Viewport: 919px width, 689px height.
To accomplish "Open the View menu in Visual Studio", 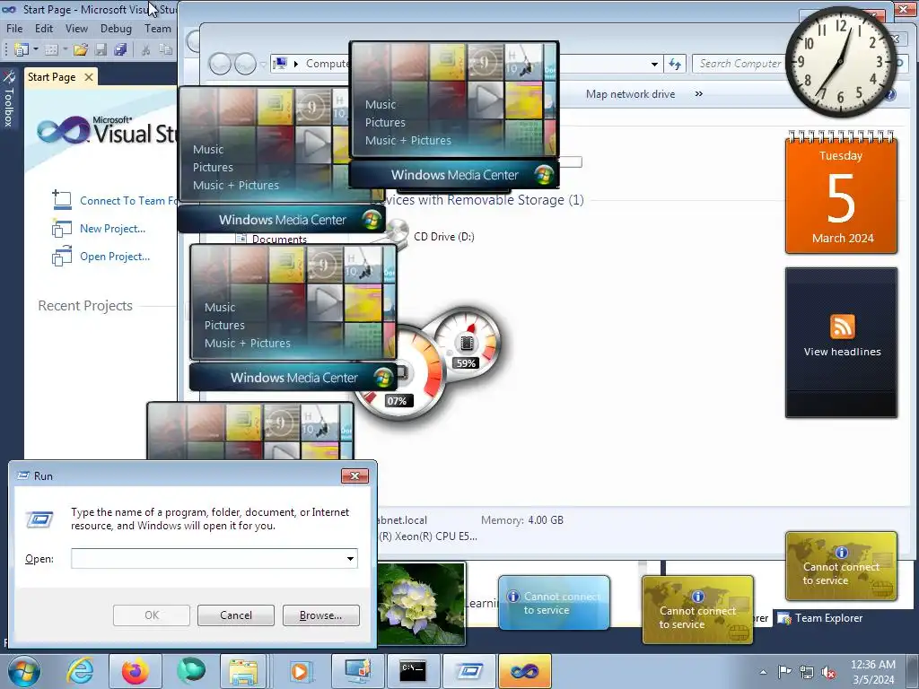I will 77,28.
